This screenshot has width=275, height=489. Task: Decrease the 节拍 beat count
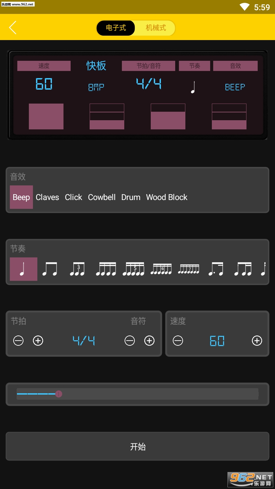coord(18,341)
